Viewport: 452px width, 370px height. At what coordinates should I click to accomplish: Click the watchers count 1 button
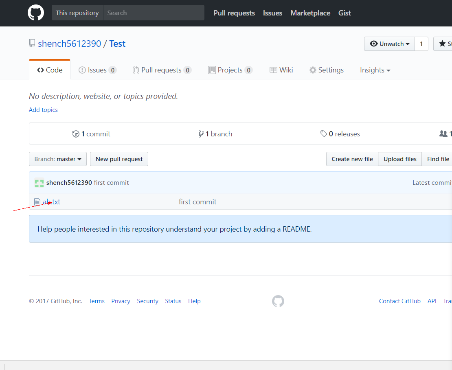(x=421, y=44)
